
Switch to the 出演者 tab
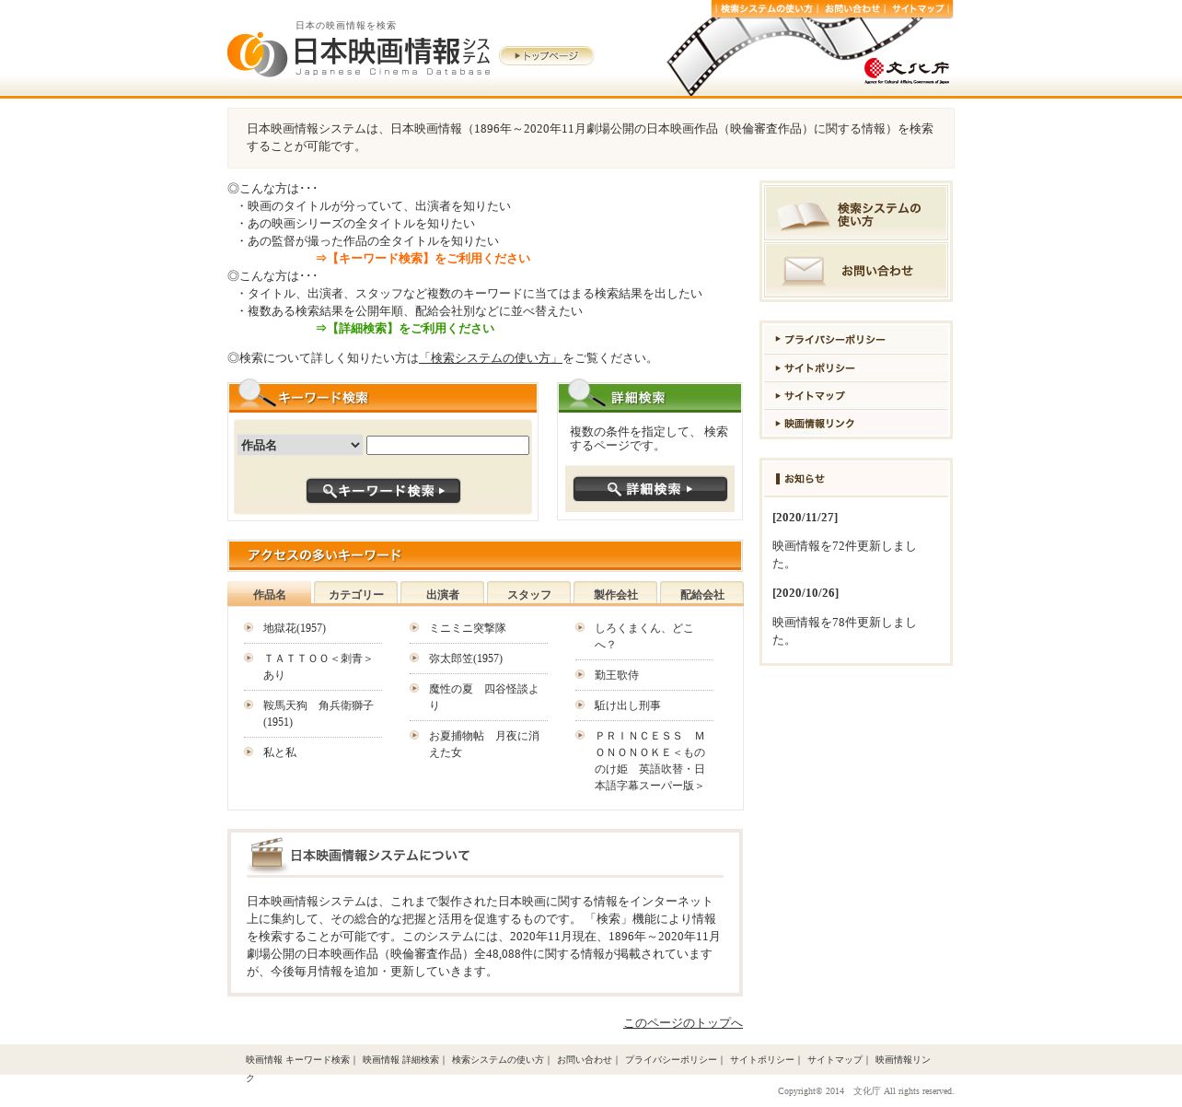click(x=443, y=594)
